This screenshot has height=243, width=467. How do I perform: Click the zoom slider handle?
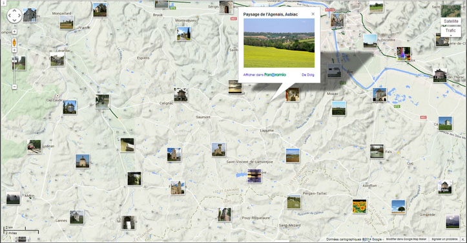click(14, 61)
